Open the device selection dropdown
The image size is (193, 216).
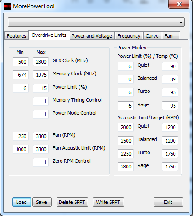coord(96,22)
